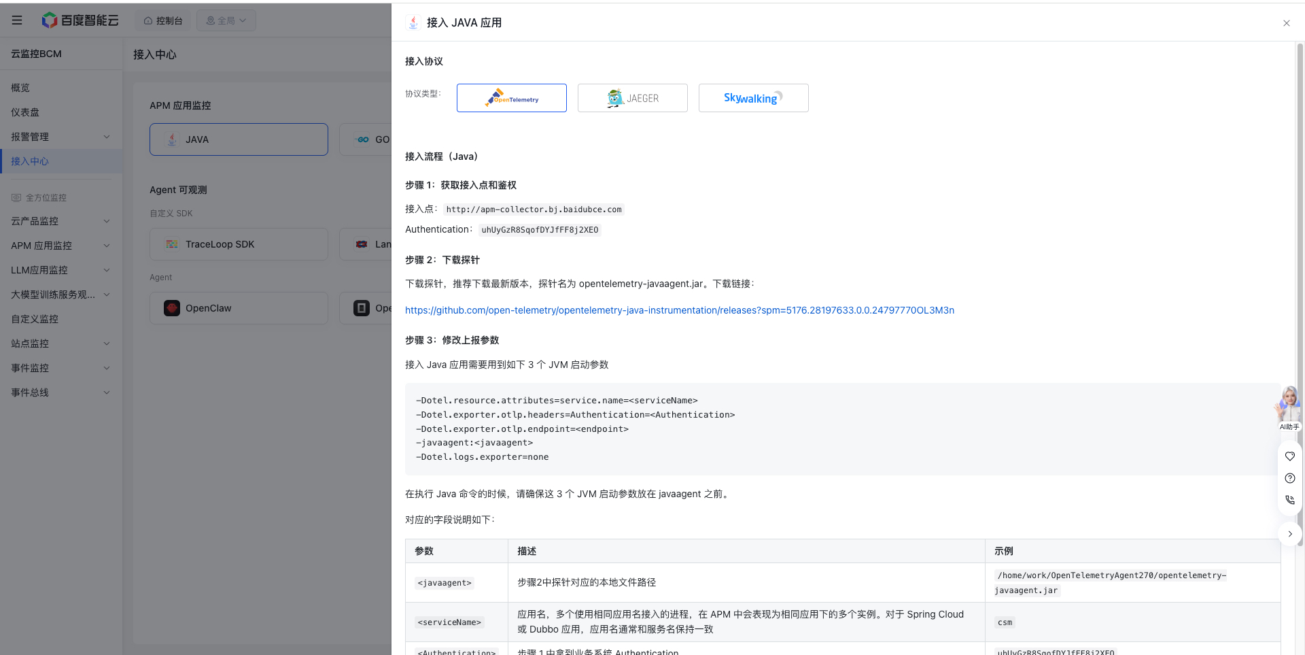This screenshot has height=655, width=1305.
Task: Click the Baidu AI Cloud logo
Action: [x=80, y=20]
